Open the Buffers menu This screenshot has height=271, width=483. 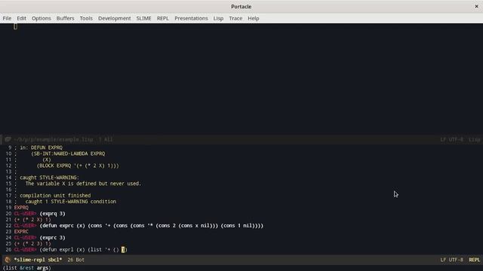(66, 18)
